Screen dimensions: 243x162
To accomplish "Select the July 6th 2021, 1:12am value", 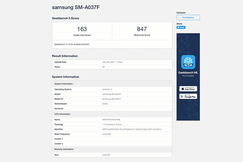I will click(x=112, y=62).
